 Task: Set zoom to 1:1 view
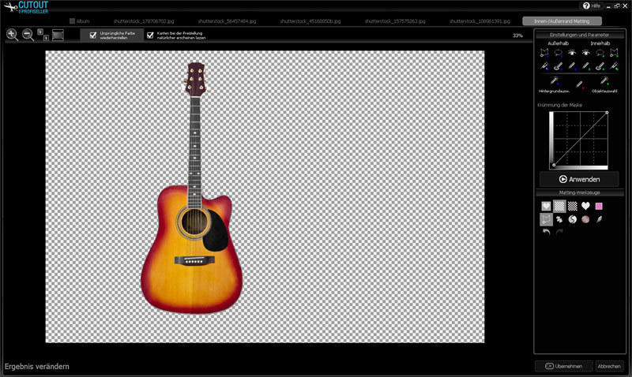[43, 35]
